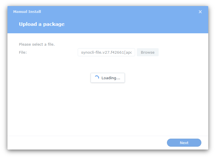Click the blue loading spinner icon

click(x=97, y=78)
